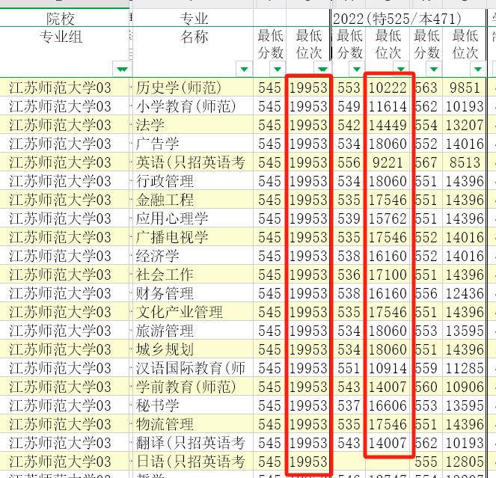Select 19953 cell in 广告学 row
This screenshot has height=478, width=496.
click(x=308, y=144)
